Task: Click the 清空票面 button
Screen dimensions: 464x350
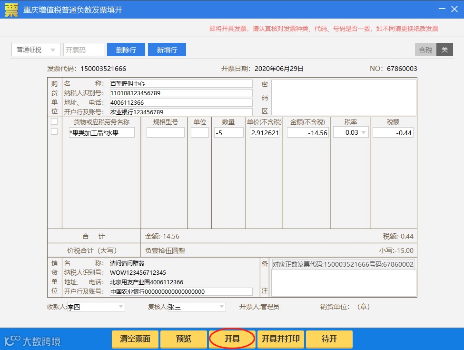Action: (135, 339)
